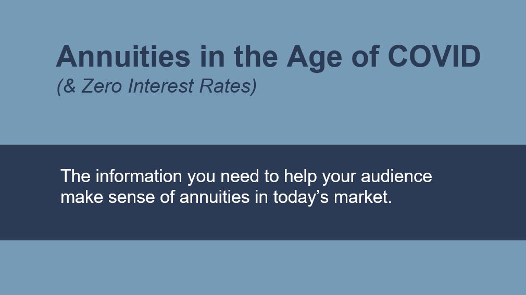Screen dimensions: 526x295
Task: Click the word "sense" in the second line
Action: pyautogui.click(x=131, y=198)
